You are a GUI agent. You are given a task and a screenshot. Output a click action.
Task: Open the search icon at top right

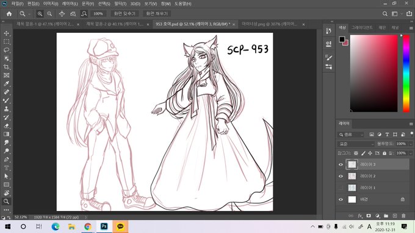(x=385, y=14)
